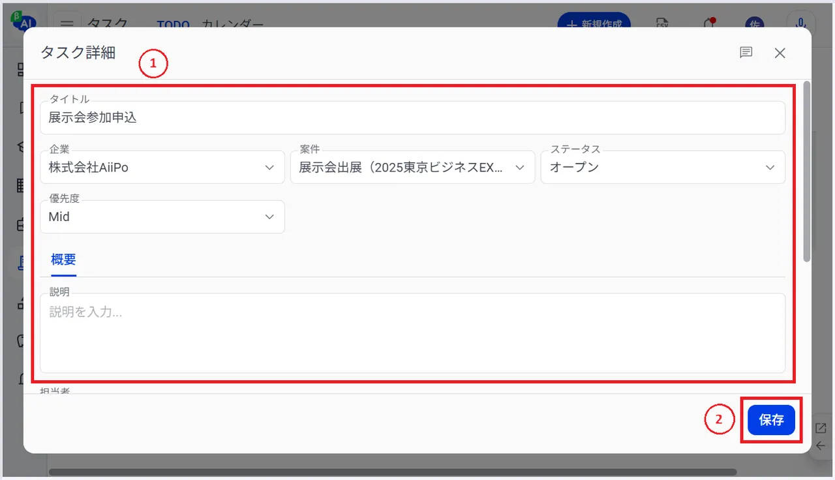
Task: Toggle the hamburger menu icon in header
Action: pyautogui.click(x=67, y=23)
